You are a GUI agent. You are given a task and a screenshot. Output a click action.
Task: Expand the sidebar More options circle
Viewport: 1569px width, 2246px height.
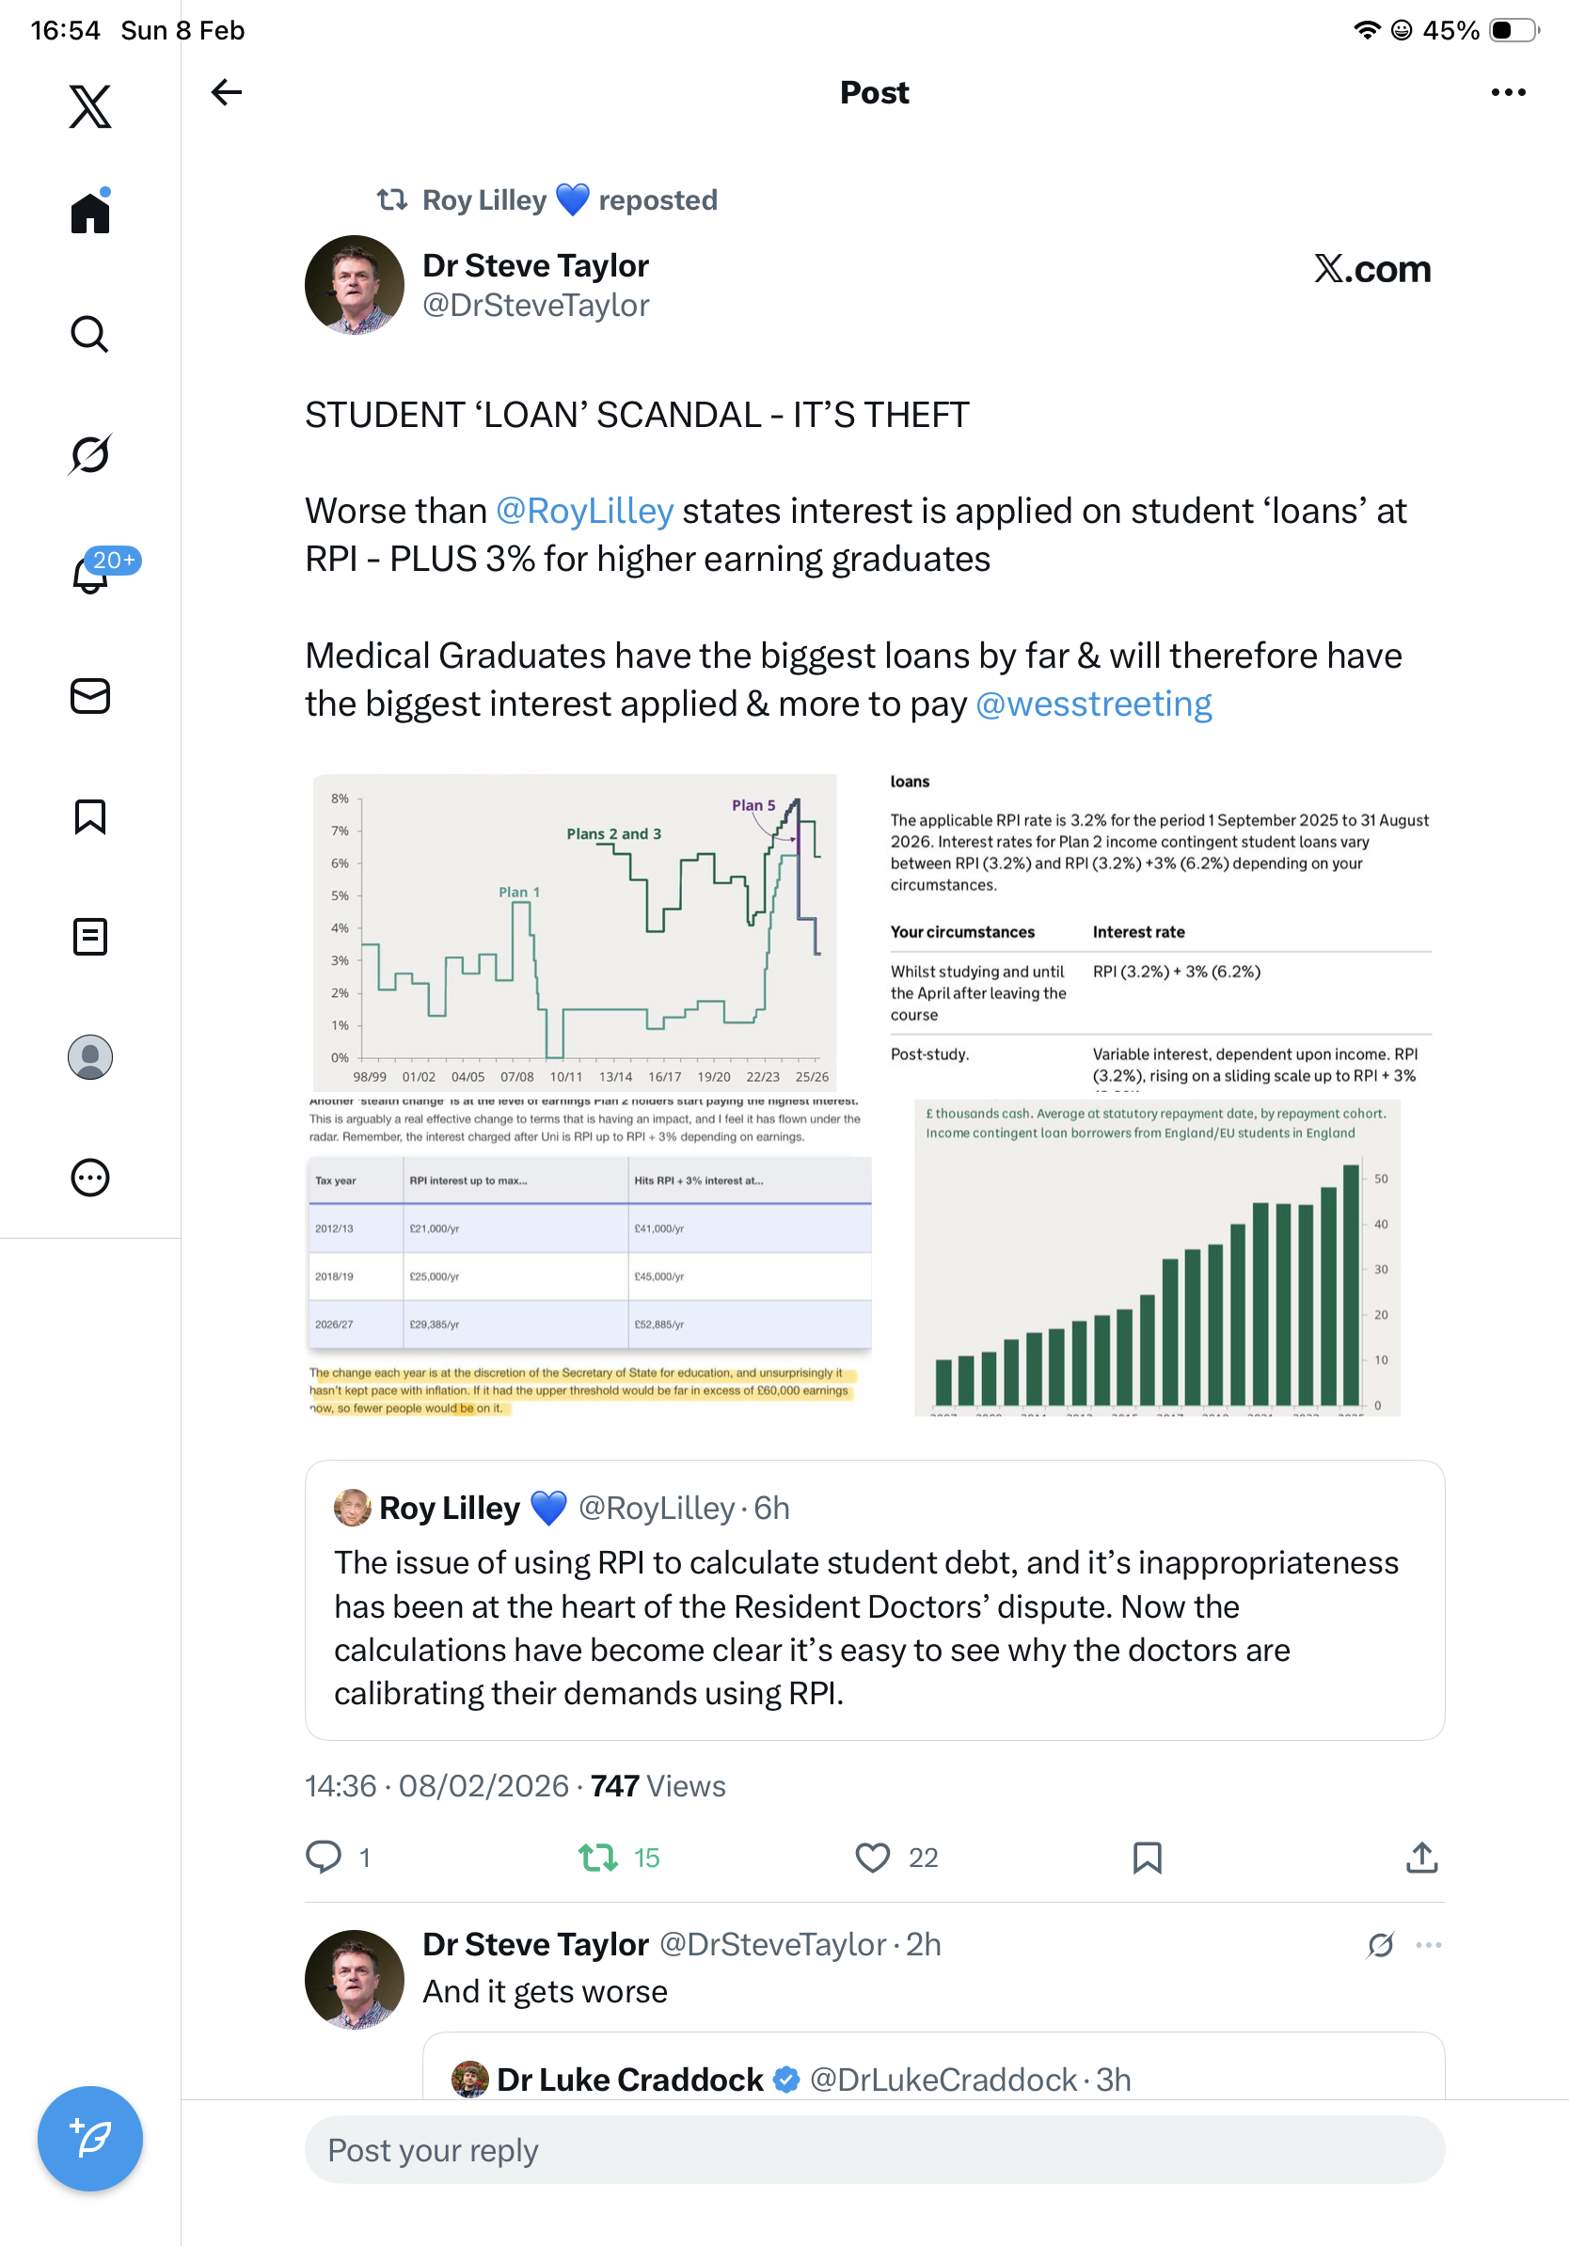90,1178
